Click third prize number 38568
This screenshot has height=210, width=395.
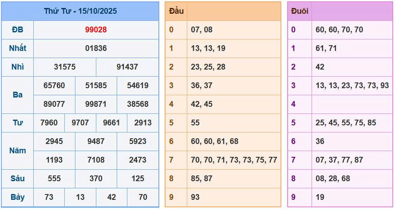pyautogui.click(x=138, y=104)
